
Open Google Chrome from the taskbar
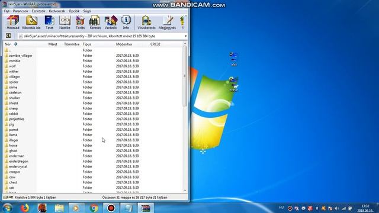coord(94,208)
